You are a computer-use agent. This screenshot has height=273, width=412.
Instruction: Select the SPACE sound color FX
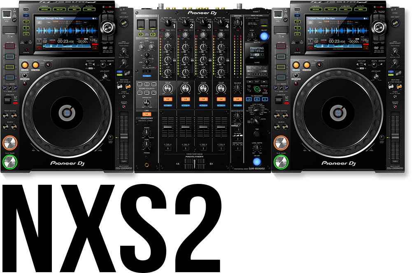(x=140, y=84)
